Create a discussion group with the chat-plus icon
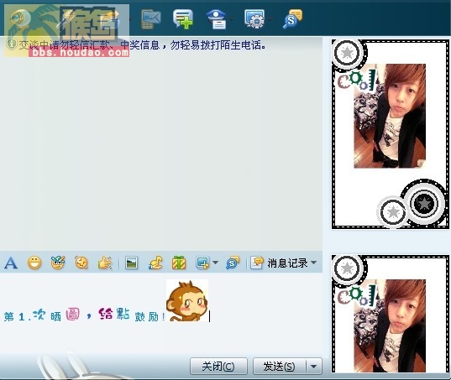451x380 pixels. [183, 19]
